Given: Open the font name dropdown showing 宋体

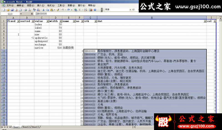Looking at the screenshot, I should click(x=130, y=10).
